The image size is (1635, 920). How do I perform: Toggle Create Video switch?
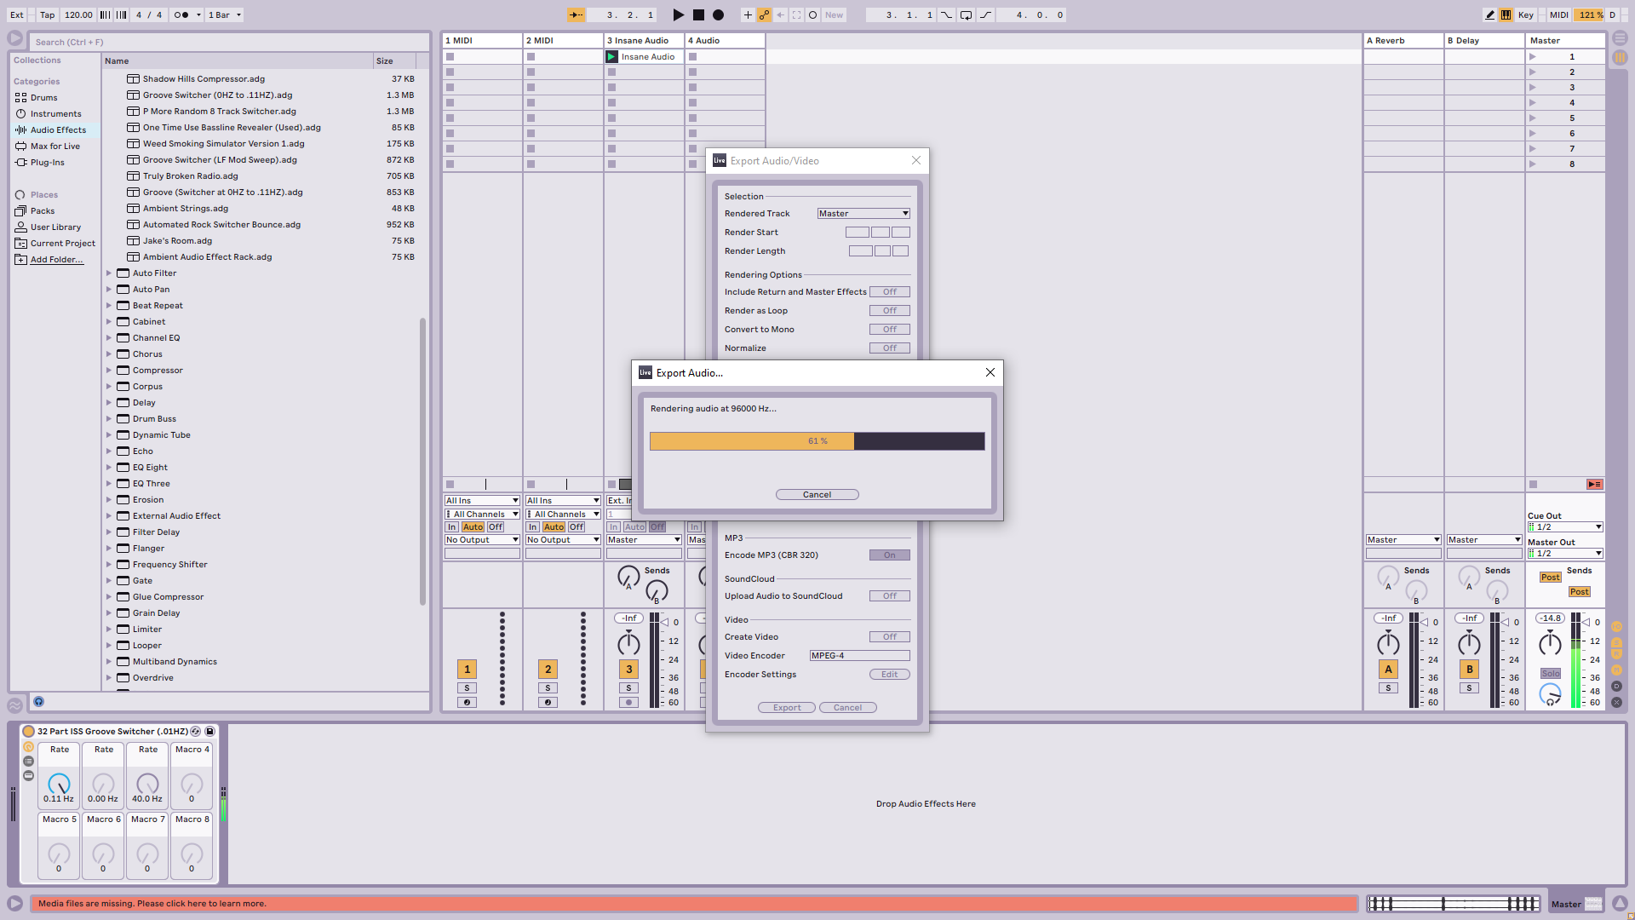889,637
